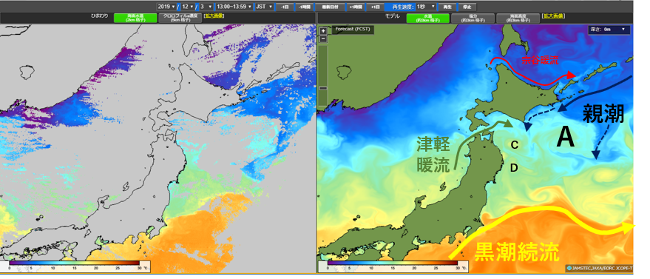Start playback with 再生 button

pyautogui.click(x=447, y=7)
